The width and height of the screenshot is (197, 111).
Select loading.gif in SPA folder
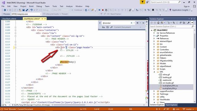pyautogui.click(x=167, y=77)
